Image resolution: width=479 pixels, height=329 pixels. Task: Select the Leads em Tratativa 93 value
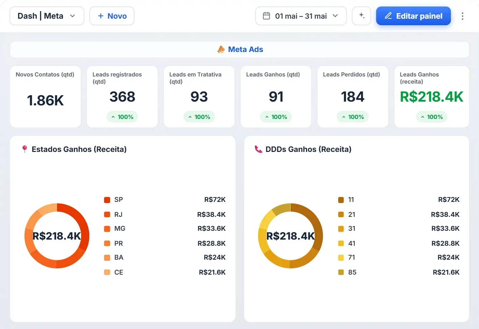tap(199, 97)
